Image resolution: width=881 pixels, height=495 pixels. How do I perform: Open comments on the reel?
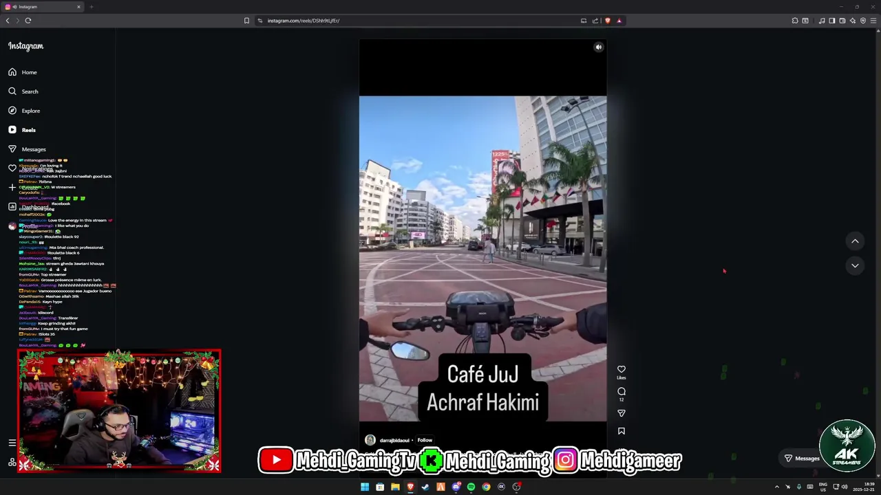pyautogui.click(x=622, y=391)
